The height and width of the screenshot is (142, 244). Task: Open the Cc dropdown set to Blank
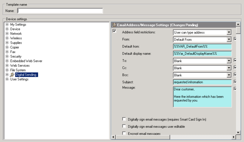pyautogui.click(x=229, y=68)
